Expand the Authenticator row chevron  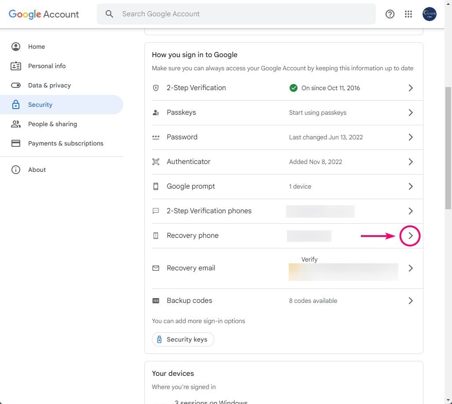(411, 162)
